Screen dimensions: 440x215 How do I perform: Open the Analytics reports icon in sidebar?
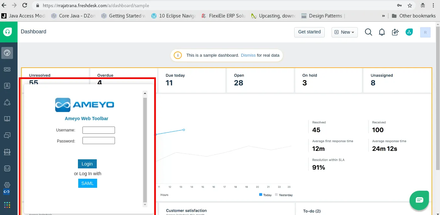pos(7,168)
